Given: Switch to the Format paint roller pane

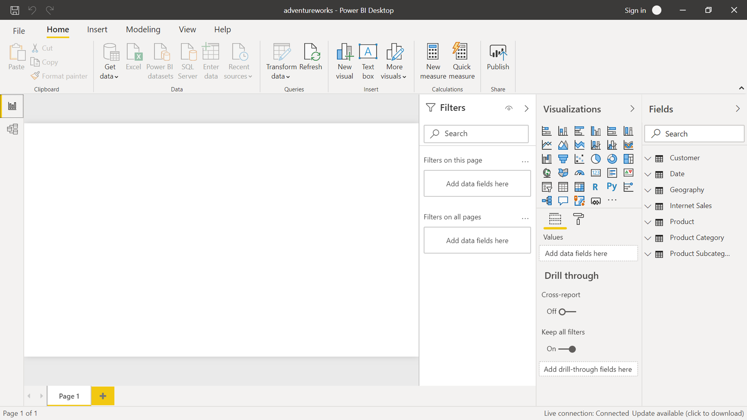Looking at the screenshot, I should (x=578, y=219).
